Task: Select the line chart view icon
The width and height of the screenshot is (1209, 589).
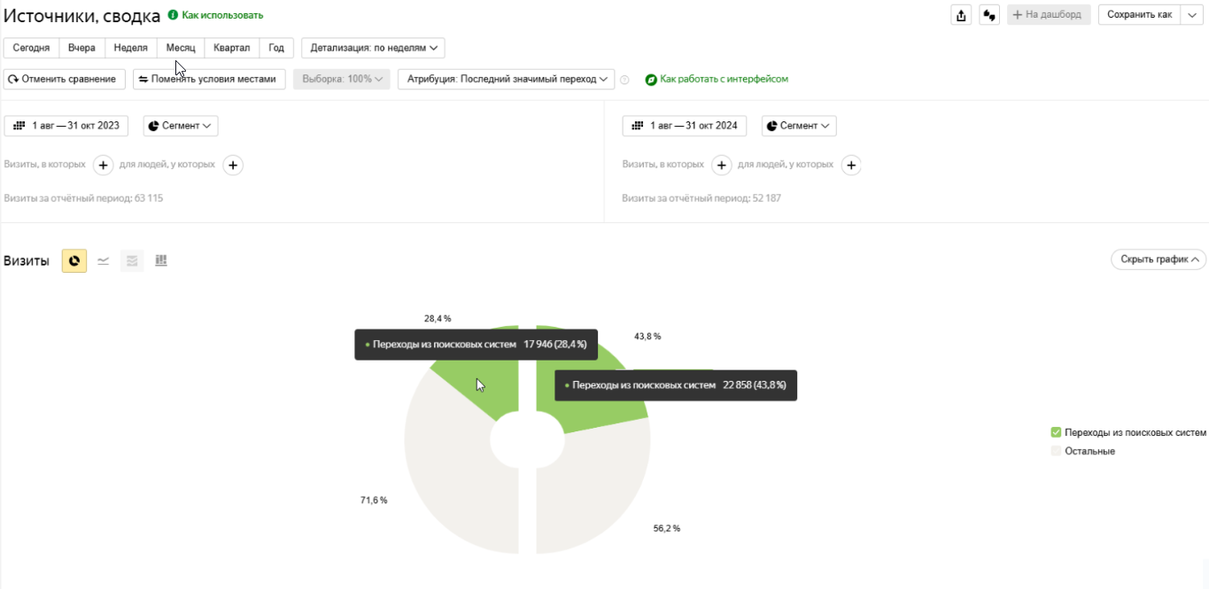Action: click(x=104, y=260)
